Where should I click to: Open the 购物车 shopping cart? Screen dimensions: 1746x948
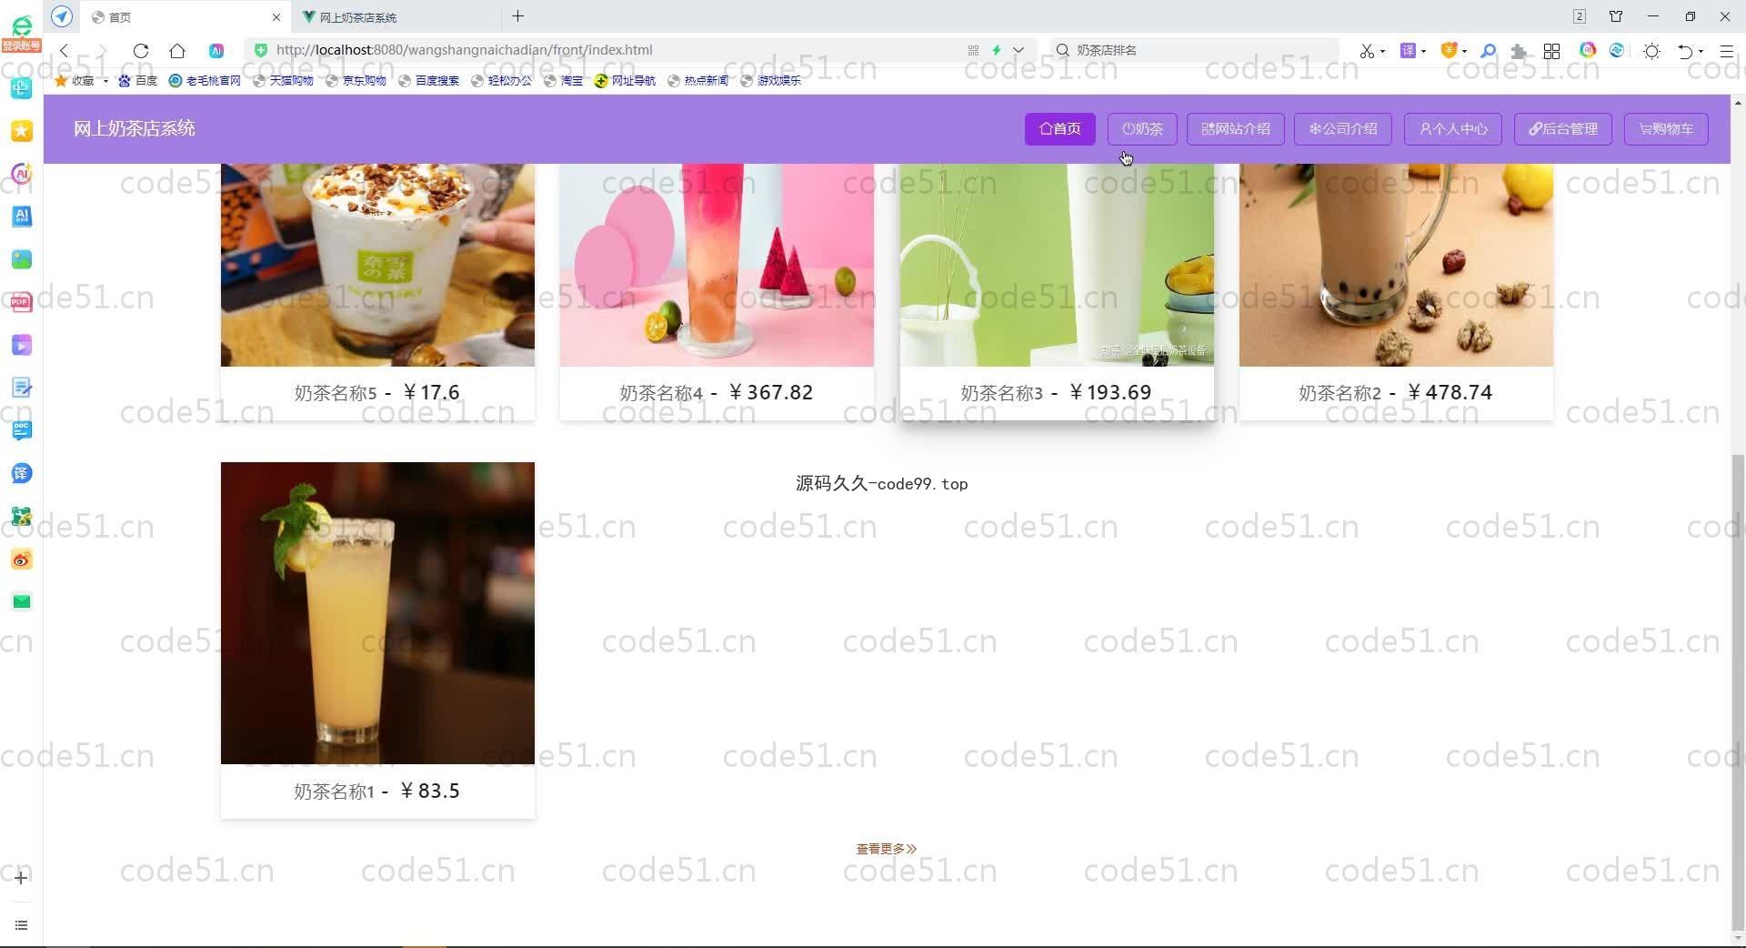click(1666, 129)
